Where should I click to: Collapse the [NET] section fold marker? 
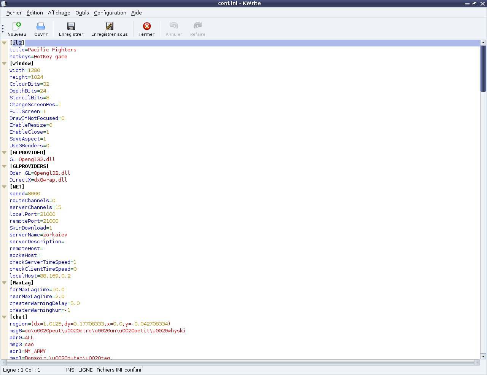click(x=4, y=187)
